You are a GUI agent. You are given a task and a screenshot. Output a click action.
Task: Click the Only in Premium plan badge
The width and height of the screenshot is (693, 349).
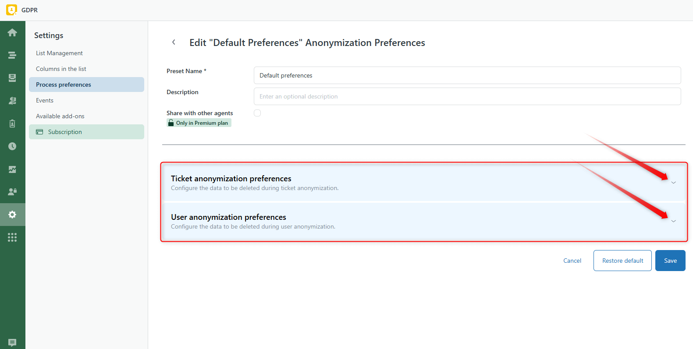click(x=199, y=123)
